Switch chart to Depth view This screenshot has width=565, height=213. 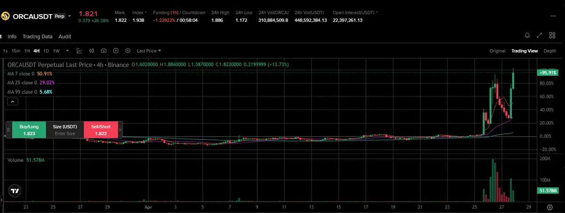click(550, 51)
